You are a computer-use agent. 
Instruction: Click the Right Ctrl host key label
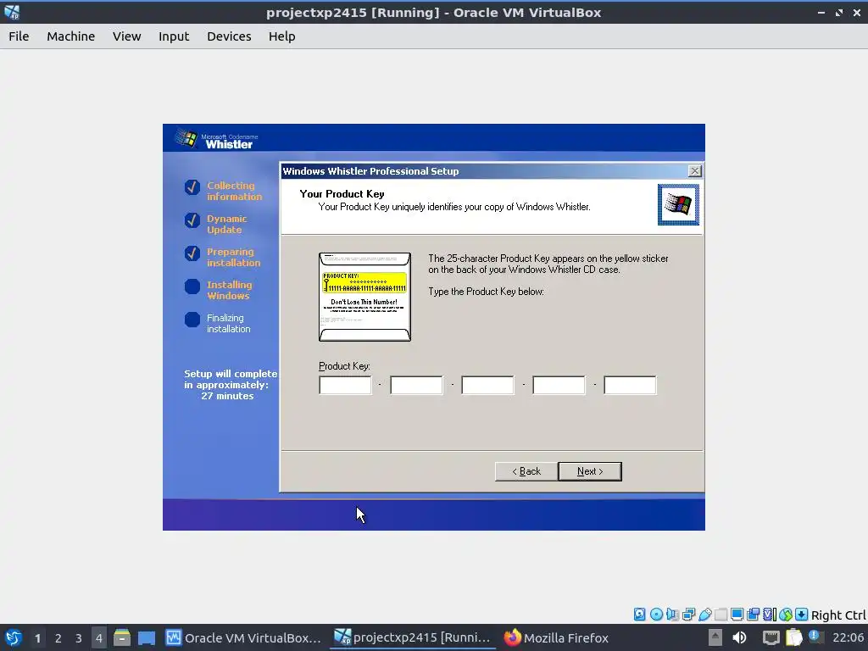click(x=838, y=615)
